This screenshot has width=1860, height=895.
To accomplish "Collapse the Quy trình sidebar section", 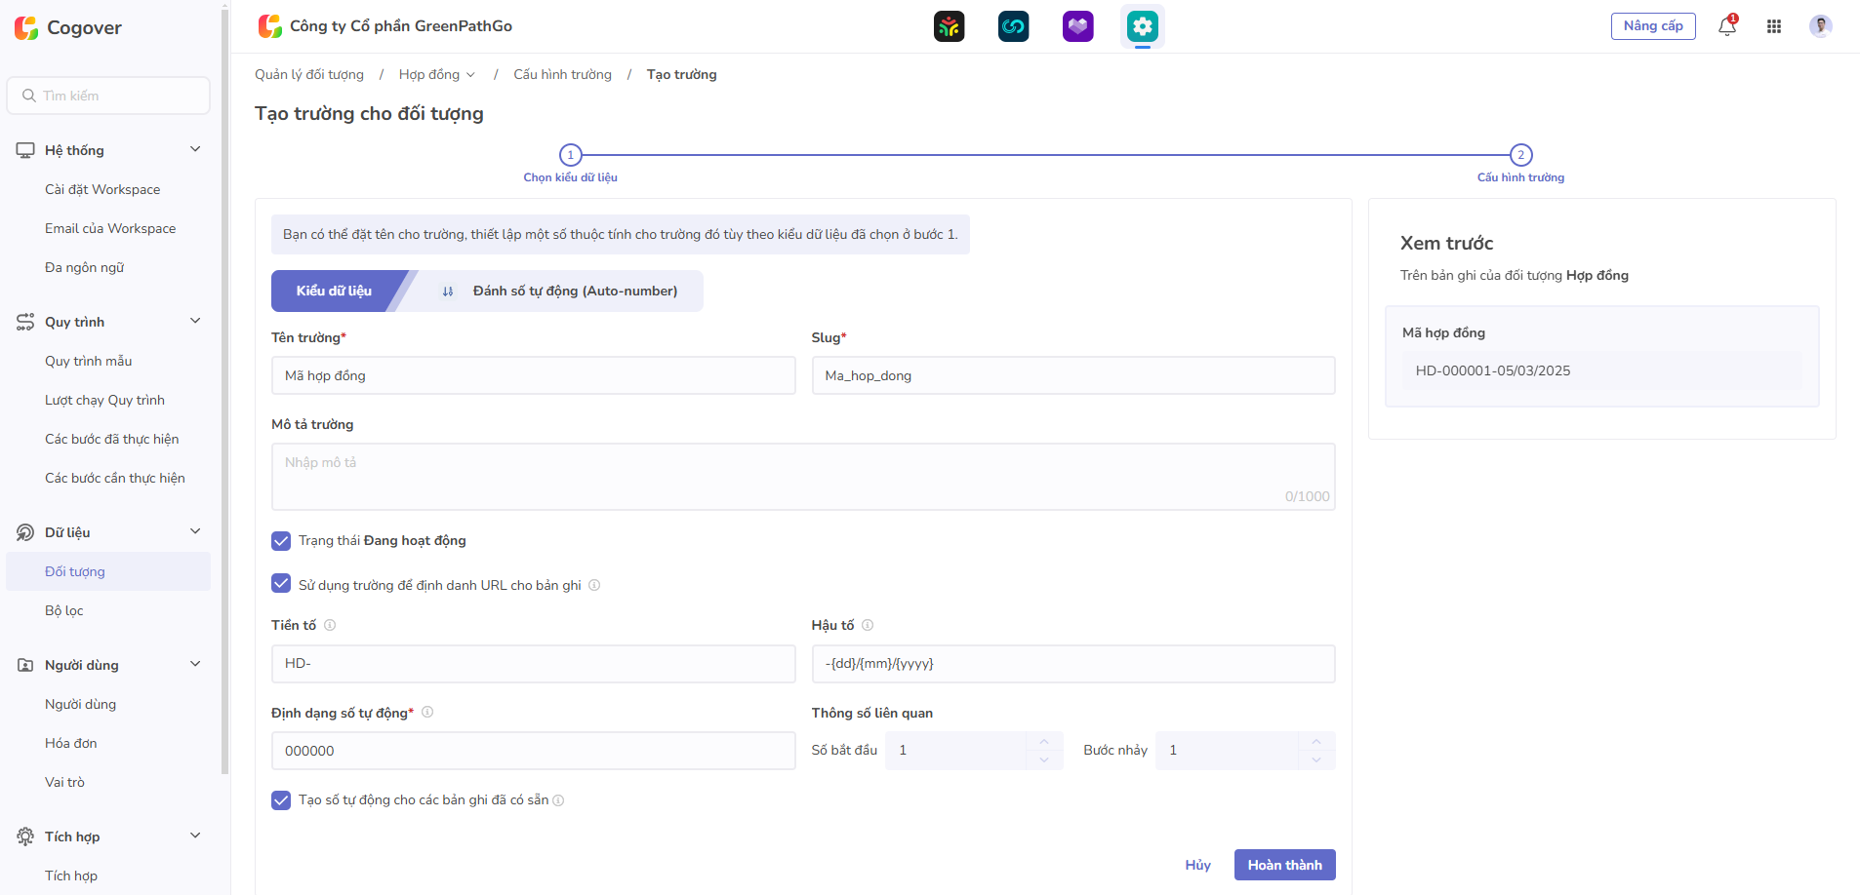I will (195, 321).
